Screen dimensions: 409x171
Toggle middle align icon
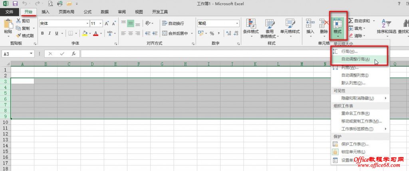[x=131, y=24]
